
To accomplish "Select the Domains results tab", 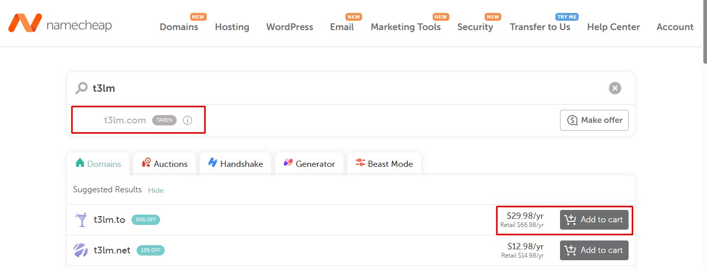I will pos(98,164).
